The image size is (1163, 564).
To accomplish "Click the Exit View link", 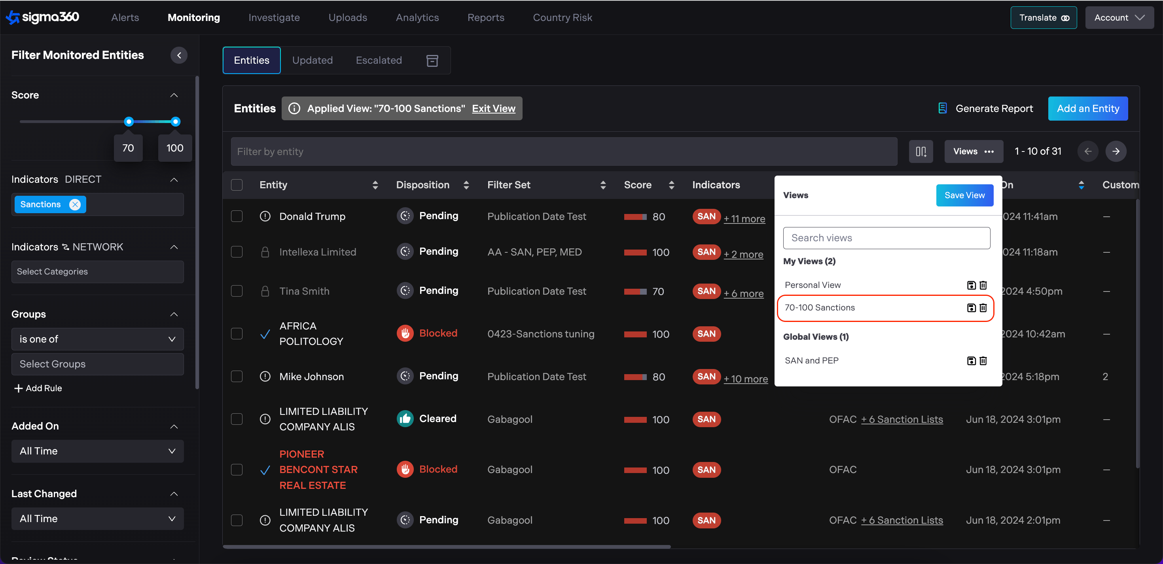I will pos(493,108).
